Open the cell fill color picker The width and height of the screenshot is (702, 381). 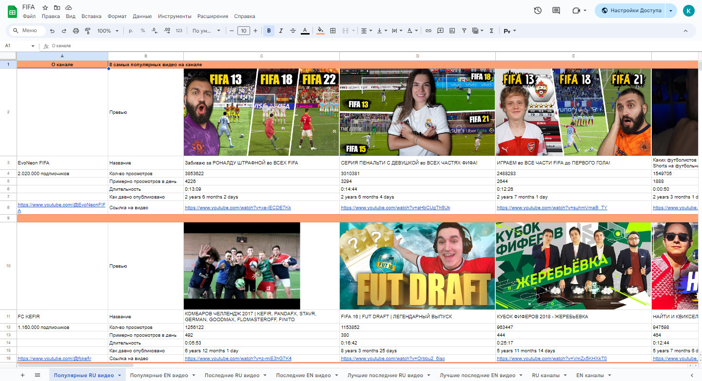(320, 31)
